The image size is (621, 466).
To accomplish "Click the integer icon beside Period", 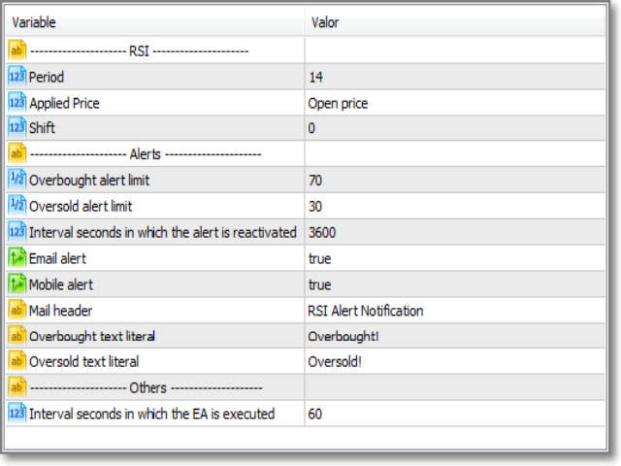I will tap(16, 77).
